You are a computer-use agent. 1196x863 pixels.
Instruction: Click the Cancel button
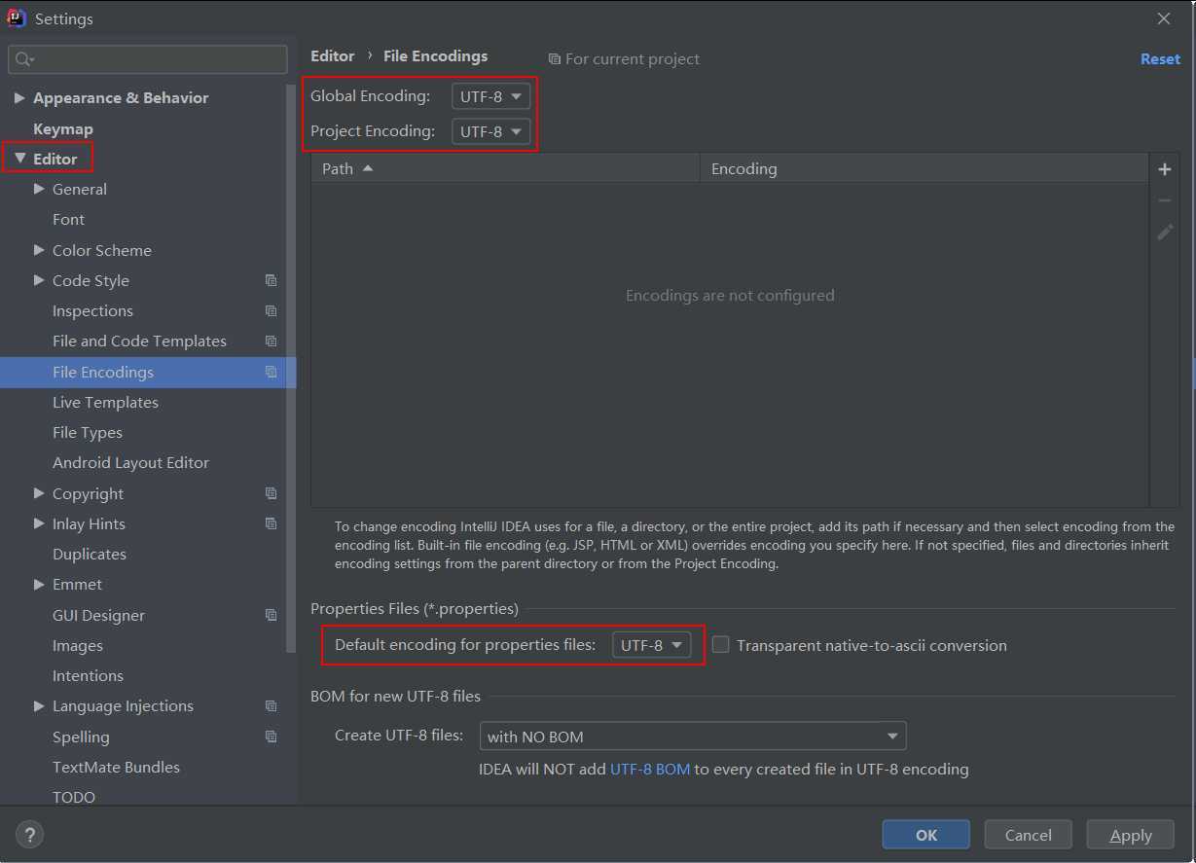pyautogui.click(x=1029, y=835)
